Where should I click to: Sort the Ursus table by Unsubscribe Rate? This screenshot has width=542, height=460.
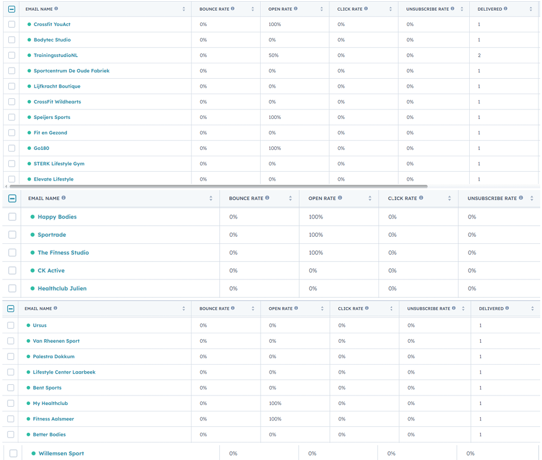tap(463, 309)
